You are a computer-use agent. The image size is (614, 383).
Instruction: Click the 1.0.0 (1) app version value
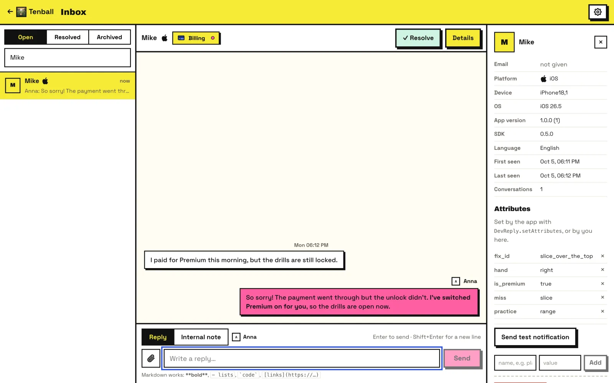click(x=550, y=120)
